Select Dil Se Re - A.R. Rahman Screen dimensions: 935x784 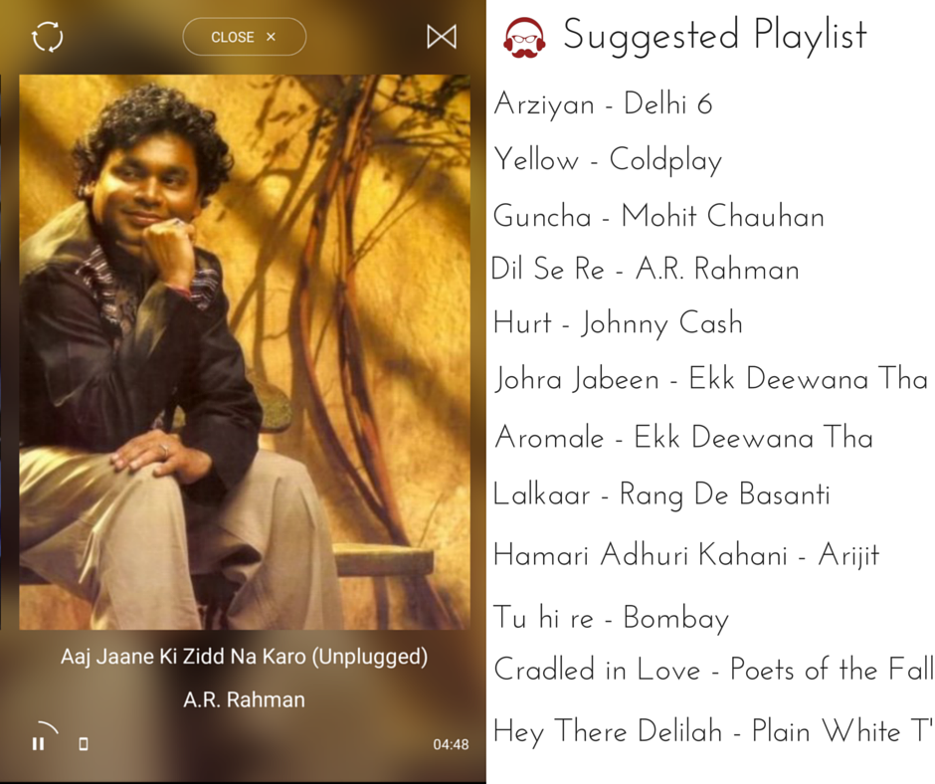(x=646, y=269)
